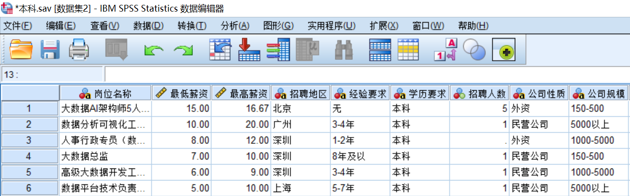Select the 公司性质 column header
This screenshot has width=630, height=196.
(x=539, y=93)
